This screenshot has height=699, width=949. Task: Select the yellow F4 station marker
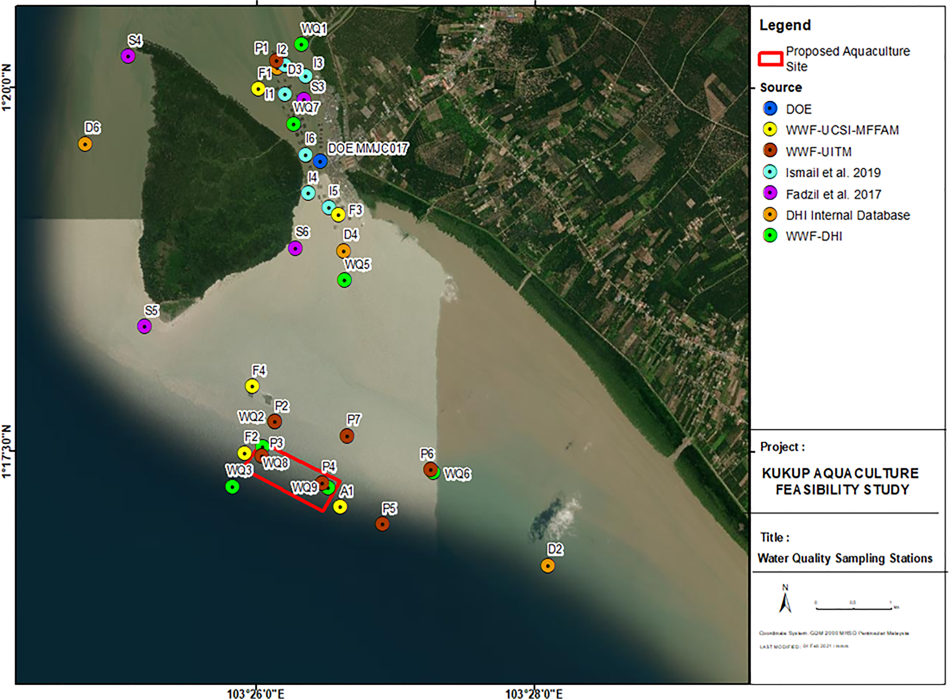point(252,386)
